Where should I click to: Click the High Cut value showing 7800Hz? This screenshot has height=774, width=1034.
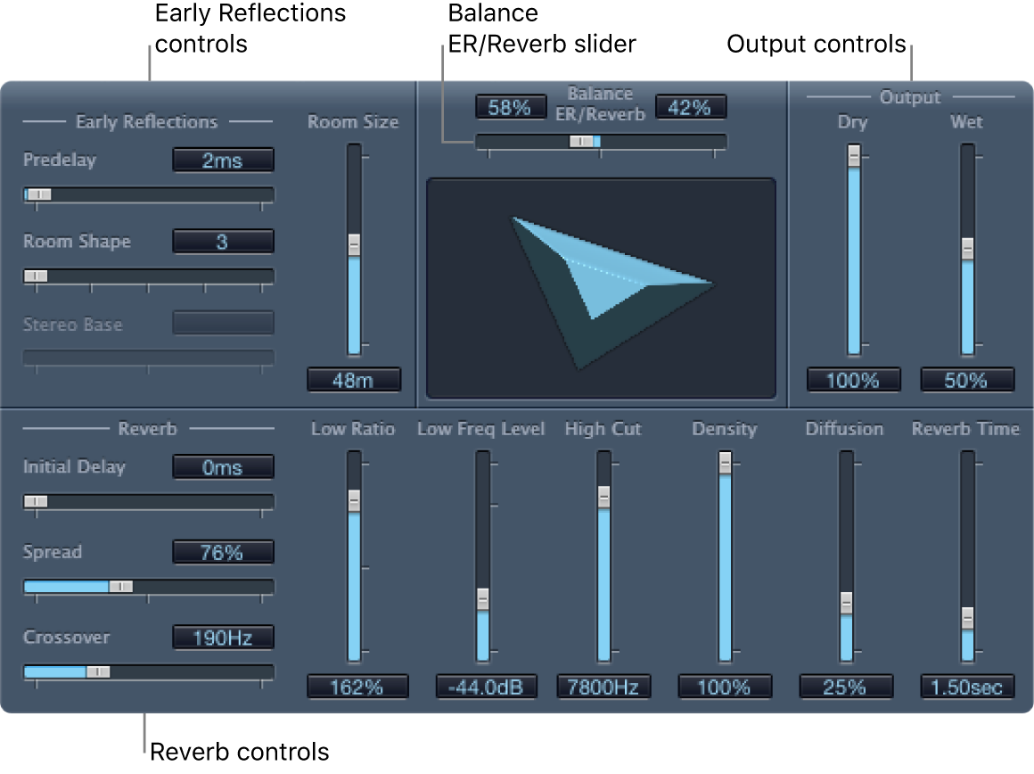point(603,686)
